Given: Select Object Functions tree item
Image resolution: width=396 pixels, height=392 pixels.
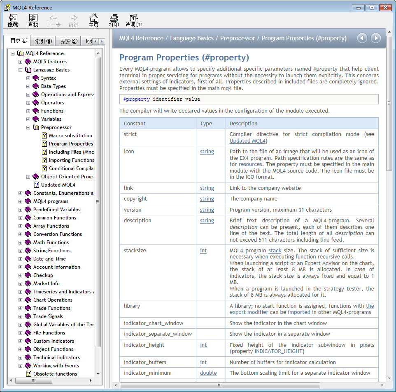Looking at the screenshot, I should click(x=53, y=349).
